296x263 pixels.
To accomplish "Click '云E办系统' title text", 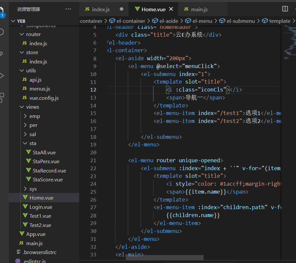I will tap(189, 35).
